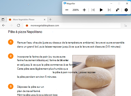Open Magnifier settings gear
The image size is (131, 96).
click(x=126, y=10)
